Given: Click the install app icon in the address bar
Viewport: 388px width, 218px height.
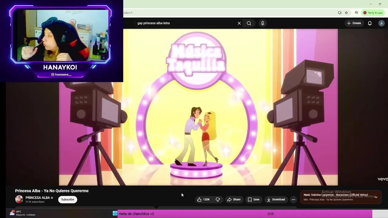Looking at the screenshot, I should (340, 13).
